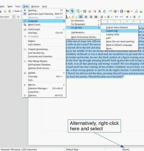Insert table using the toolbar icon

click(78, 11)
